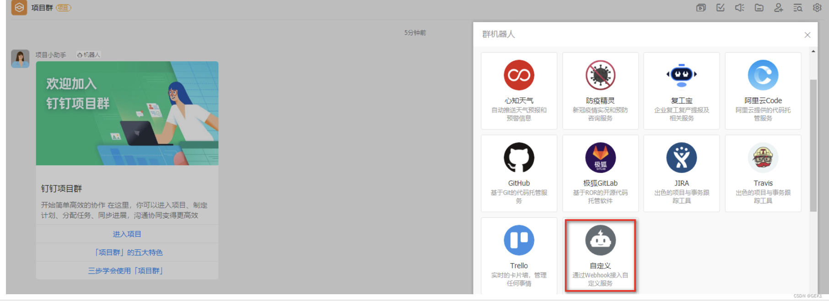Click 自动推送天气预报和预警信息 description
829x302 pixels.
(x=519, y=114)
